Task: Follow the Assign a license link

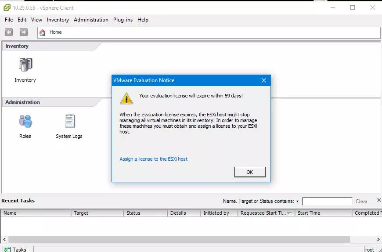Action: point(154,159)
